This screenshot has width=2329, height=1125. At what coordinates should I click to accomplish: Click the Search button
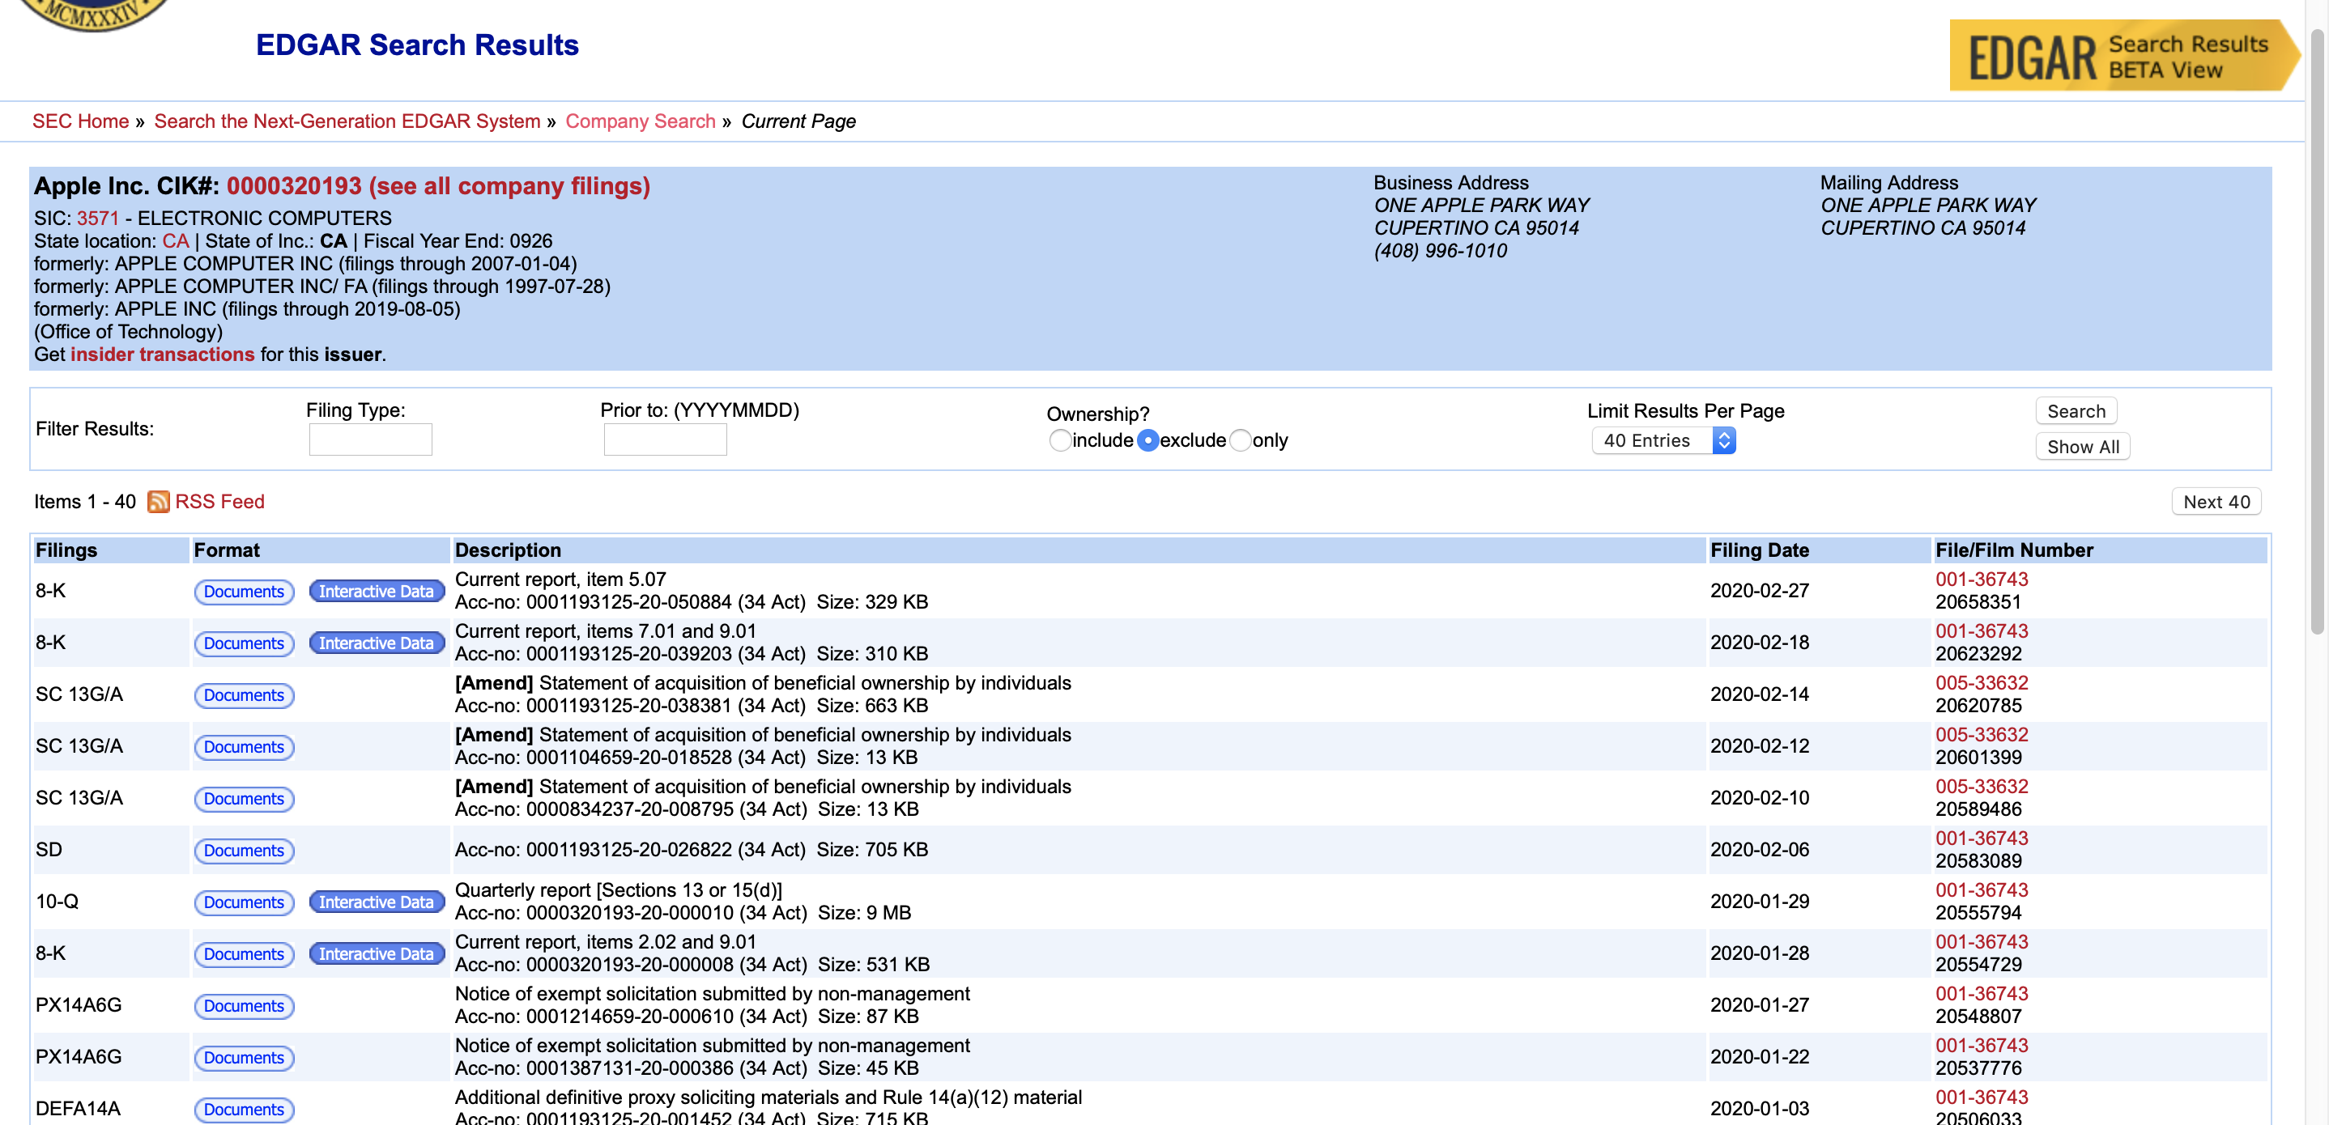pyautogui.click(x=2076, y=411)
